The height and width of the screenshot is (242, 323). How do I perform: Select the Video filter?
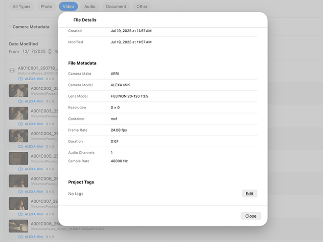pyautogui.click(x=68, y=7)
